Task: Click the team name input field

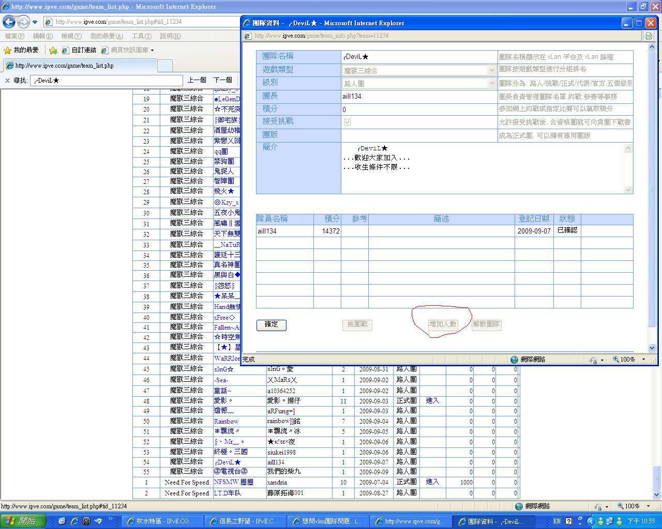Action: (419, 57)
